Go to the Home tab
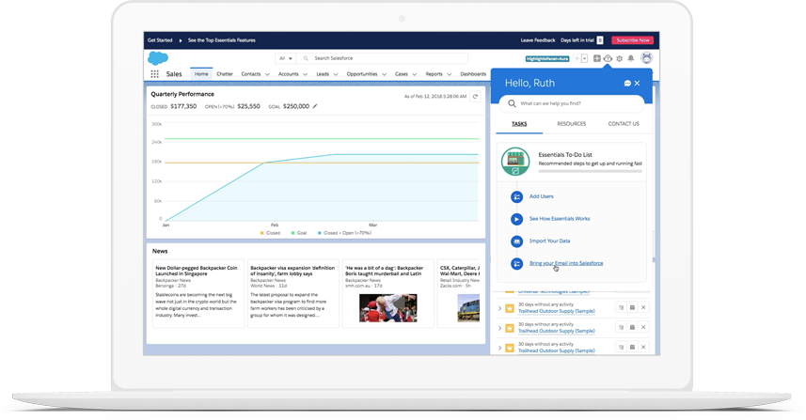This screenshot has width=806, height=420. click(x=201, y=74)
